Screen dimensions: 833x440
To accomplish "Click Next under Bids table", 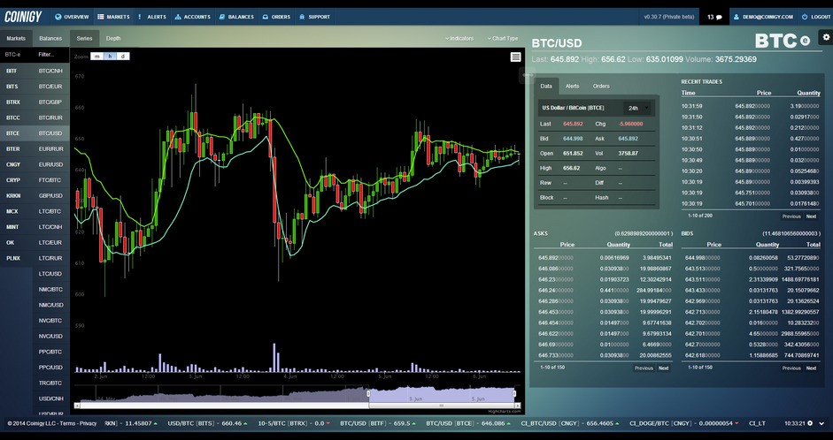I will click(x=811, y=368).
